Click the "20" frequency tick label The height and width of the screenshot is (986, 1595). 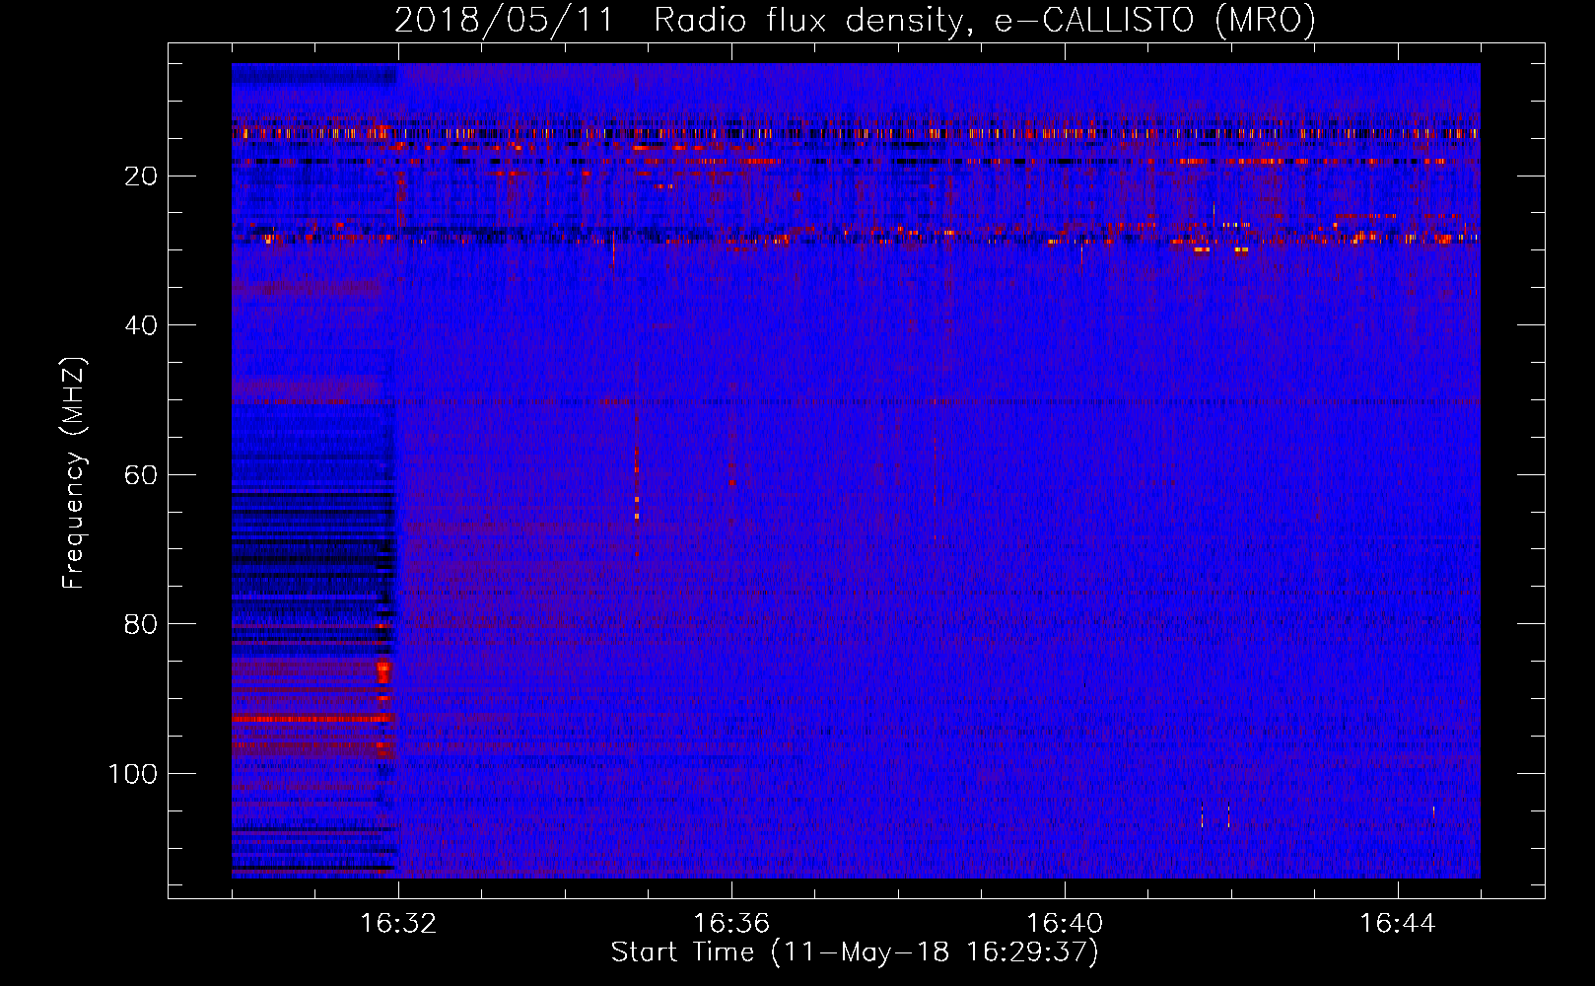[141, 176]
